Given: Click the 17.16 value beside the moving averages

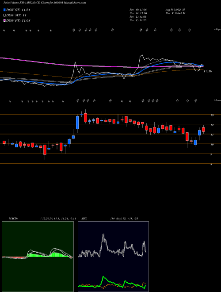Looking at the screenshot, I should (208, 71).
